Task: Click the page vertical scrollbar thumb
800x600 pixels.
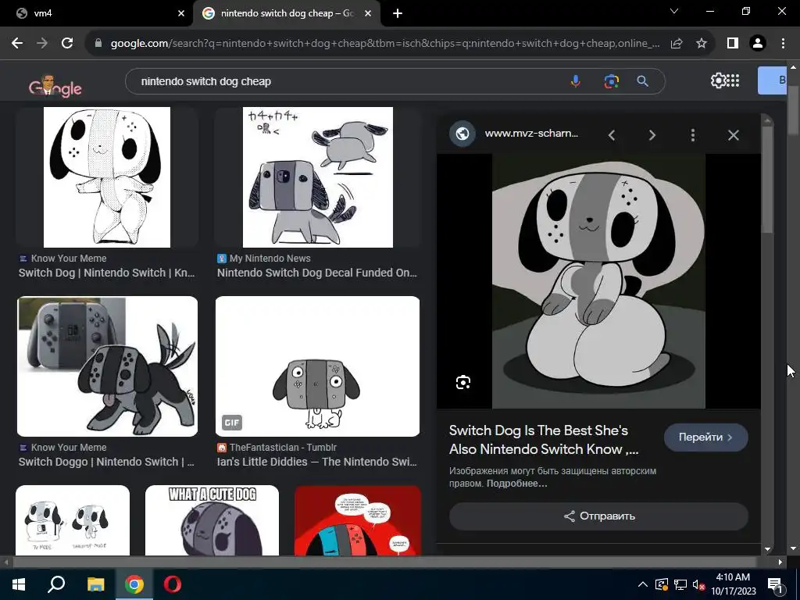Action: (x=793, y=109)
